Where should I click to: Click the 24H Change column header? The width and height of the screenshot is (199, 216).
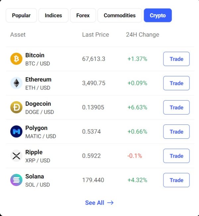142,35
